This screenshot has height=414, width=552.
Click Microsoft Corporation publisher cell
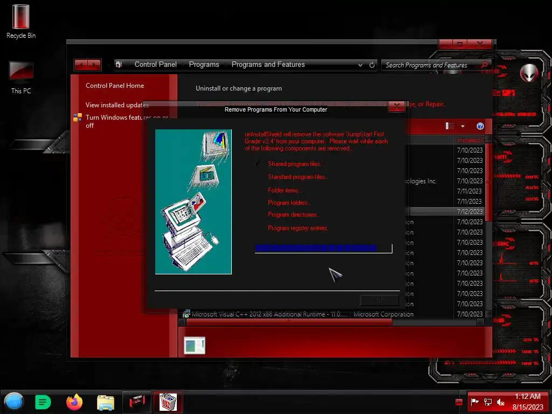pos(383,314)
